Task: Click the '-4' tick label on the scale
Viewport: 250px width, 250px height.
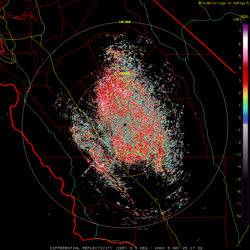Action: [x=239, y=167]
